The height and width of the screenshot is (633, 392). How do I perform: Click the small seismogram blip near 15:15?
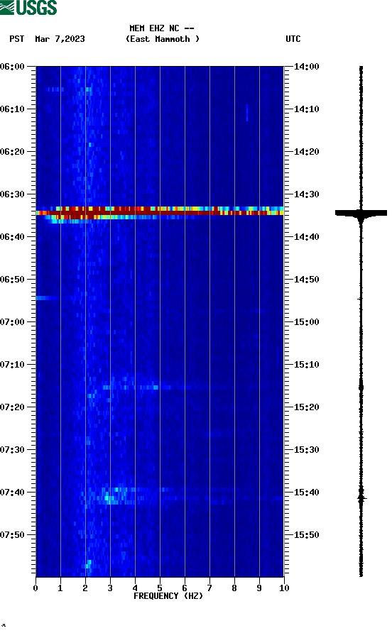pos(361,387)
